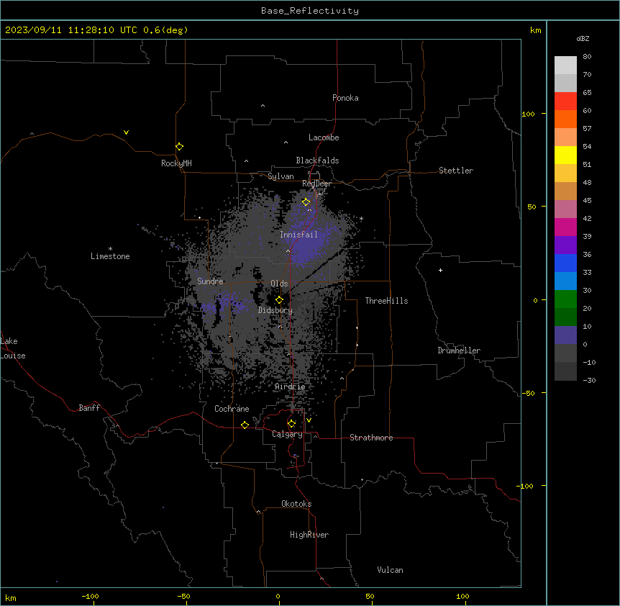Click the ThreeHills label
The width and height of the screenshot is (620, 606).
386,301
